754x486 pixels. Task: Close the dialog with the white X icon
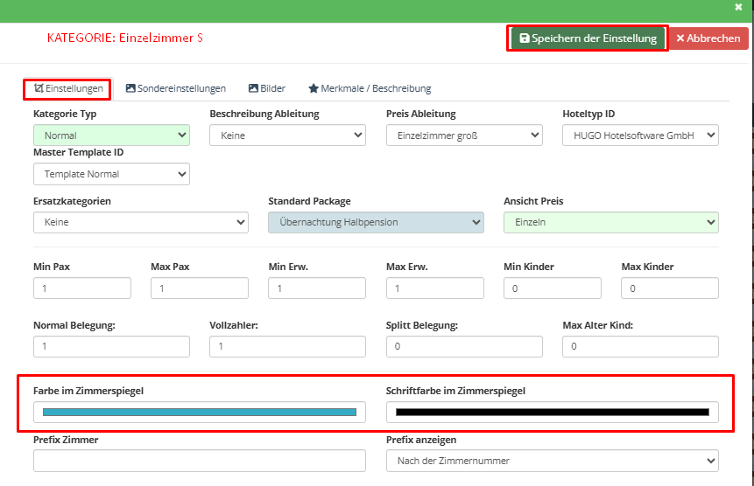click(x=738, y=7)
